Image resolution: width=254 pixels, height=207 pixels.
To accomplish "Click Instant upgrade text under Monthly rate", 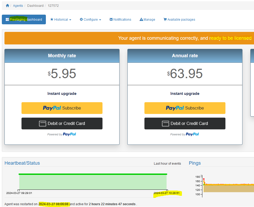I will coord(62,94).
